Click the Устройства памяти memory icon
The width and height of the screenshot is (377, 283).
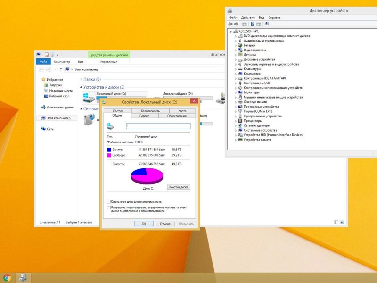240,140
